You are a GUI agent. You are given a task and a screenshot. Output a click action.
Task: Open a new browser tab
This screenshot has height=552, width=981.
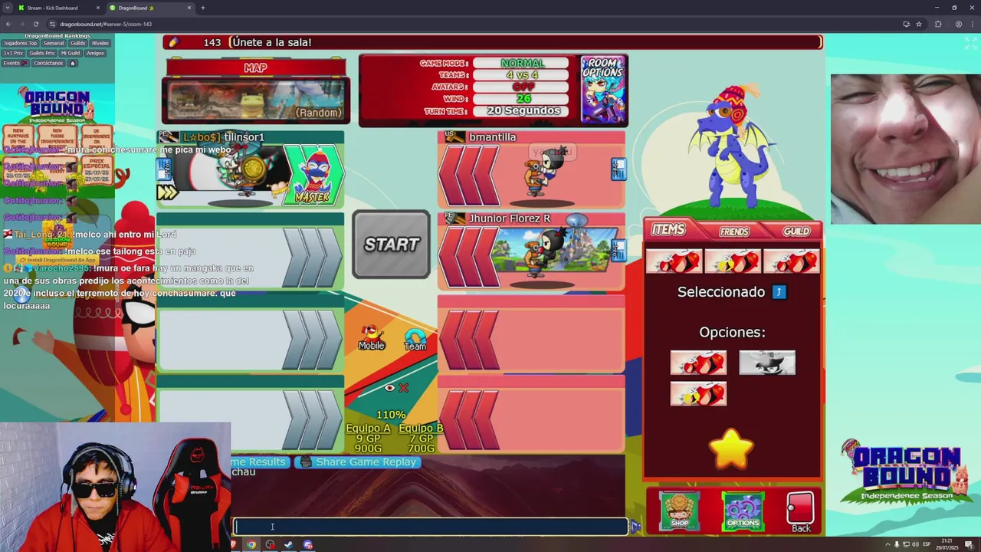203,8
